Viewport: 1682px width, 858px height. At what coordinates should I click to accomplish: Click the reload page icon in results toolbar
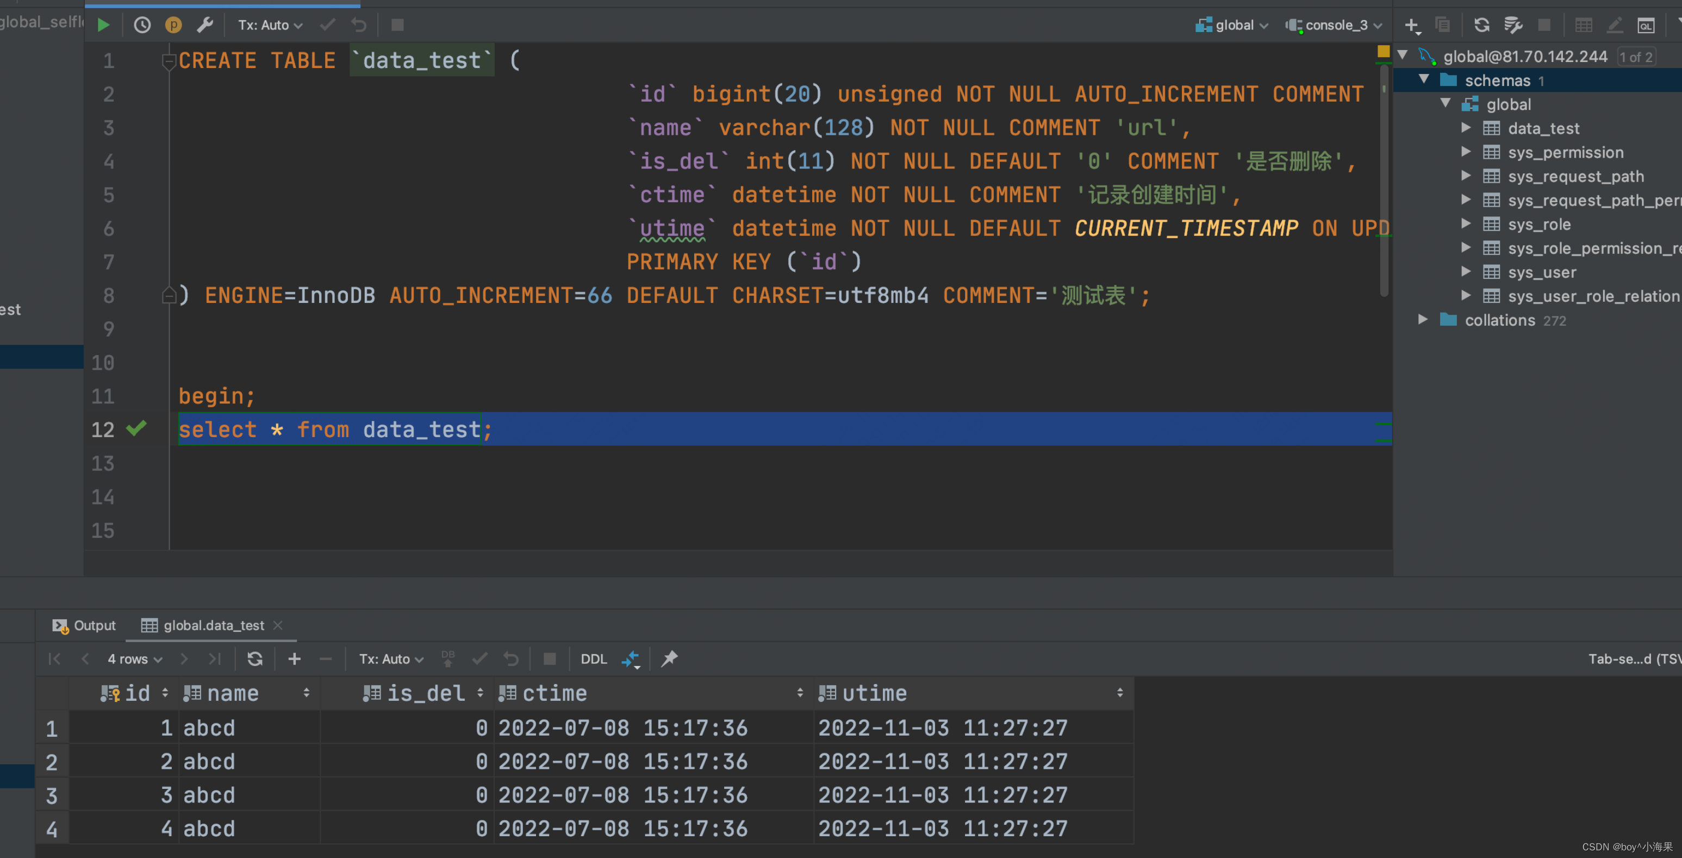254,659
